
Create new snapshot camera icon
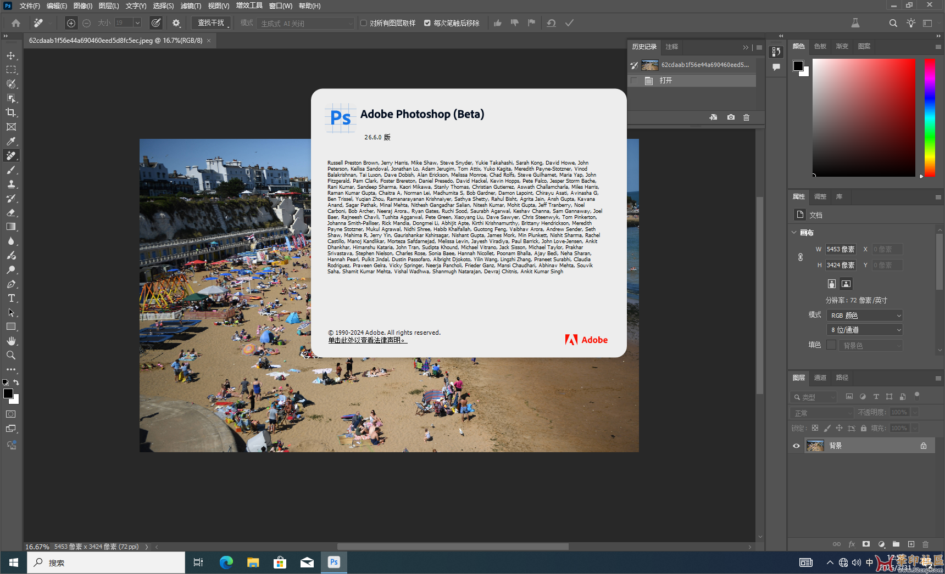point(731,117)
